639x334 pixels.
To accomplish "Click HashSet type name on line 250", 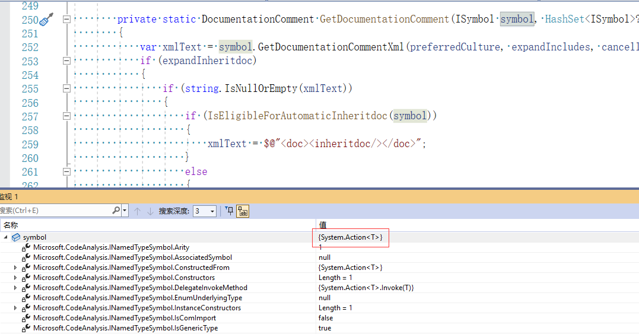I will [564, 19].
